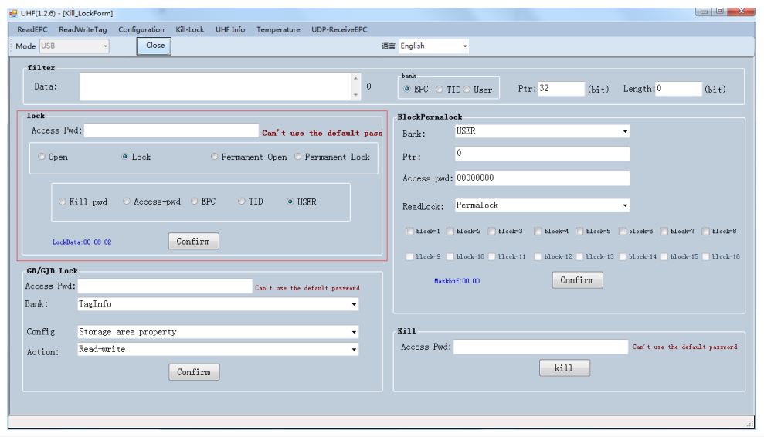Click the Close button in toolbar
Image resolution: width=764 pixels, height=437 pixels.
155,46
